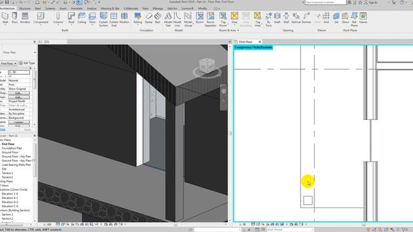Screen dimensions: 413x232
Task: Click the Wall opening tool in Opening panel
Action: pyautogui.click(x=287, y=18)
